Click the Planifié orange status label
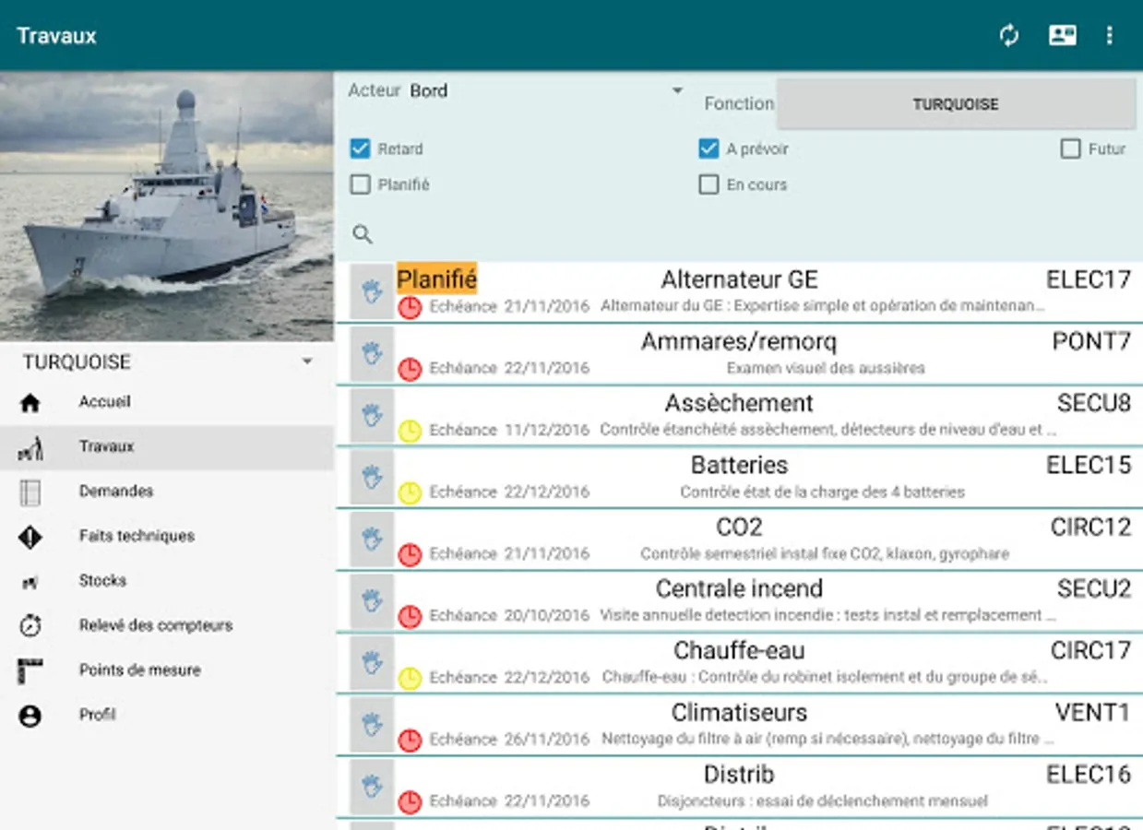 437,279
